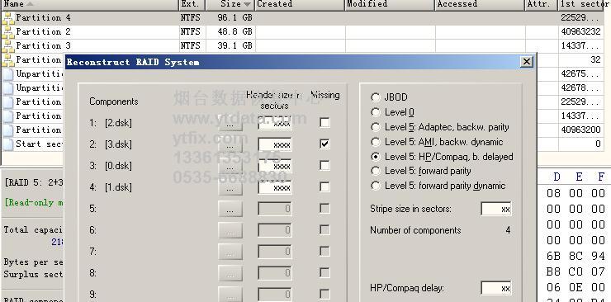Close the Reconstruct RAID System dialog
Viewport: 611px width, 302px height.
[527, 62]
